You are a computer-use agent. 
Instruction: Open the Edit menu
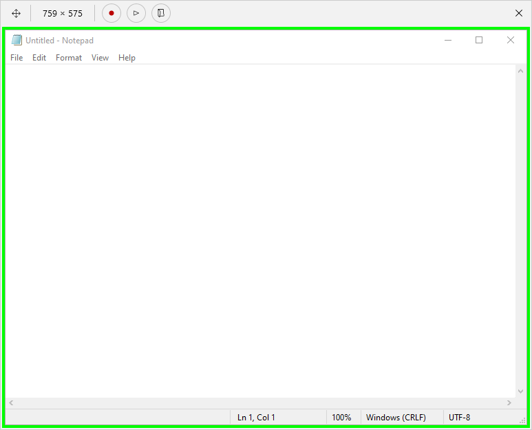[39, 58]
